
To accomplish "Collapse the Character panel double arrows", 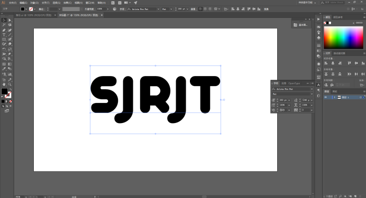I will click(308, 83).
